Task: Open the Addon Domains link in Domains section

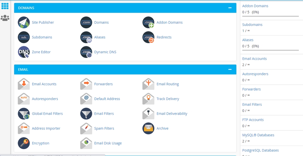Action: [169, 22]
